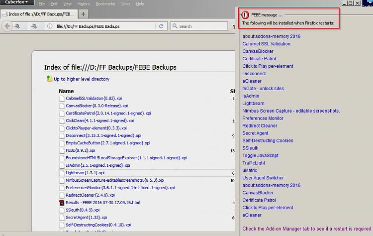Click the magnifier icon in the Search box

[x=175, y=26]
